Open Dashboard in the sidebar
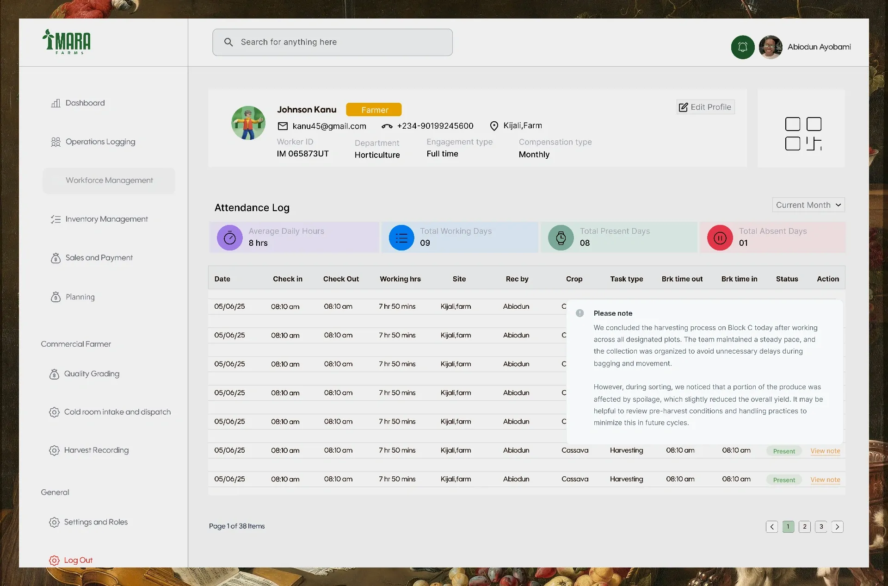 (x=85, y=103)
